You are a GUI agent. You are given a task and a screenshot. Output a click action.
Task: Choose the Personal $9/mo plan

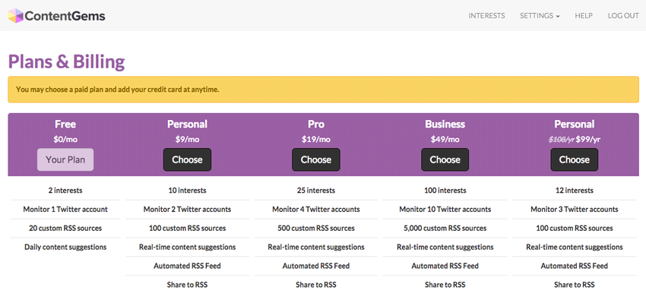(187, 159)
